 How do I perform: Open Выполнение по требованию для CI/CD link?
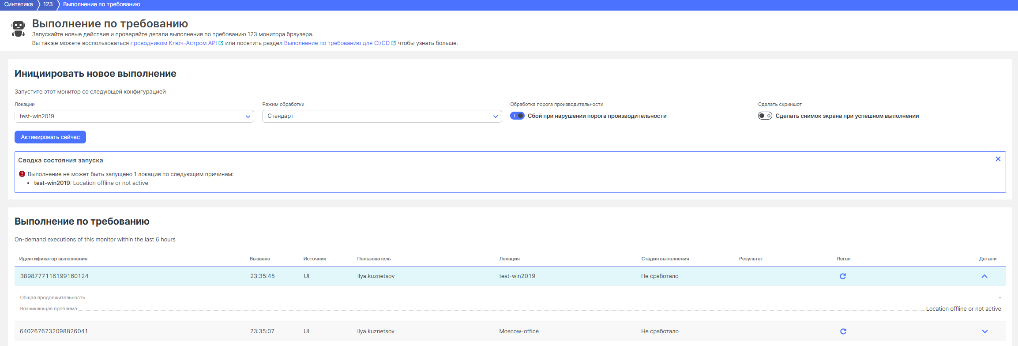[337, 43]
